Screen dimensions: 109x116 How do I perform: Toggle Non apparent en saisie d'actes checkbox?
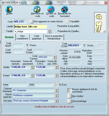tap(32, 21)
